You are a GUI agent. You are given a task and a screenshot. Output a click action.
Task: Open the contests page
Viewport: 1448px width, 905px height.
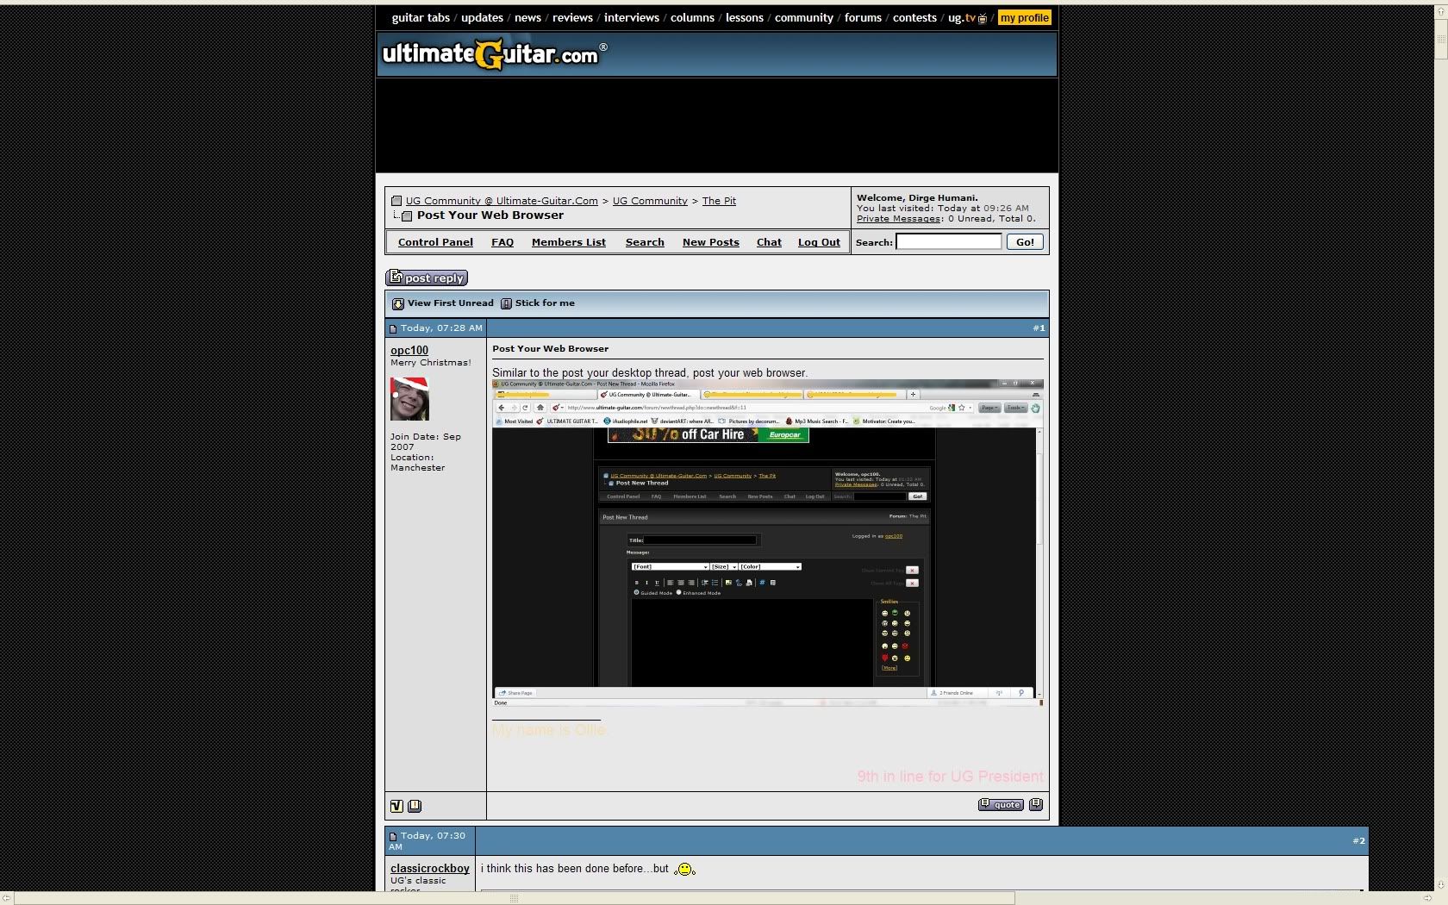[x=914, y=17]
